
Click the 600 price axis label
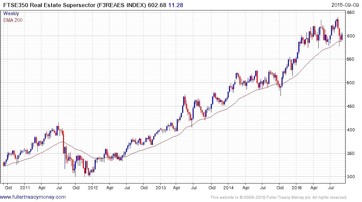pos(351,36)
